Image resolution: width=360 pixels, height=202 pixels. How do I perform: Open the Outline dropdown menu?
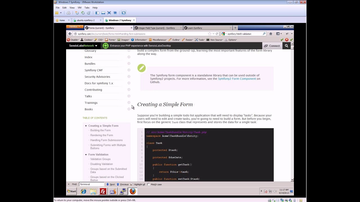click(175, 40)
